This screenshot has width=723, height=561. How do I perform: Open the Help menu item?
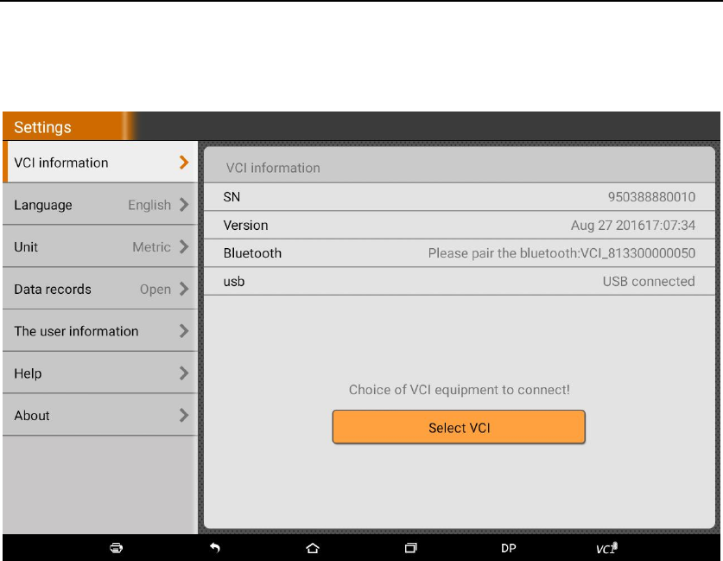point(100,373)
